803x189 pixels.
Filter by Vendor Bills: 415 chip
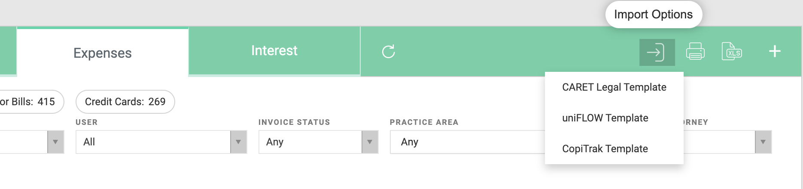pos(31,102)
